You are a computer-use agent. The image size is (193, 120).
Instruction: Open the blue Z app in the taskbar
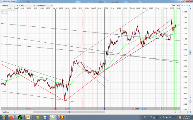click(45, 118)
